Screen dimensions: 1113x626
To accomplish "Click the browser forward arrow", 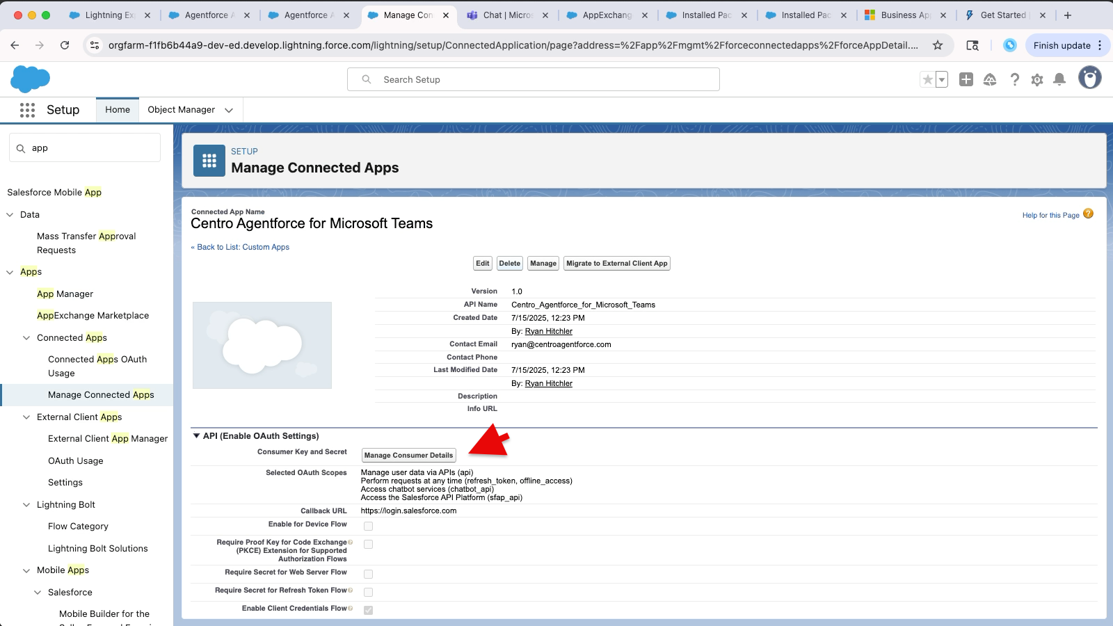I will click(x=40, y=45).
